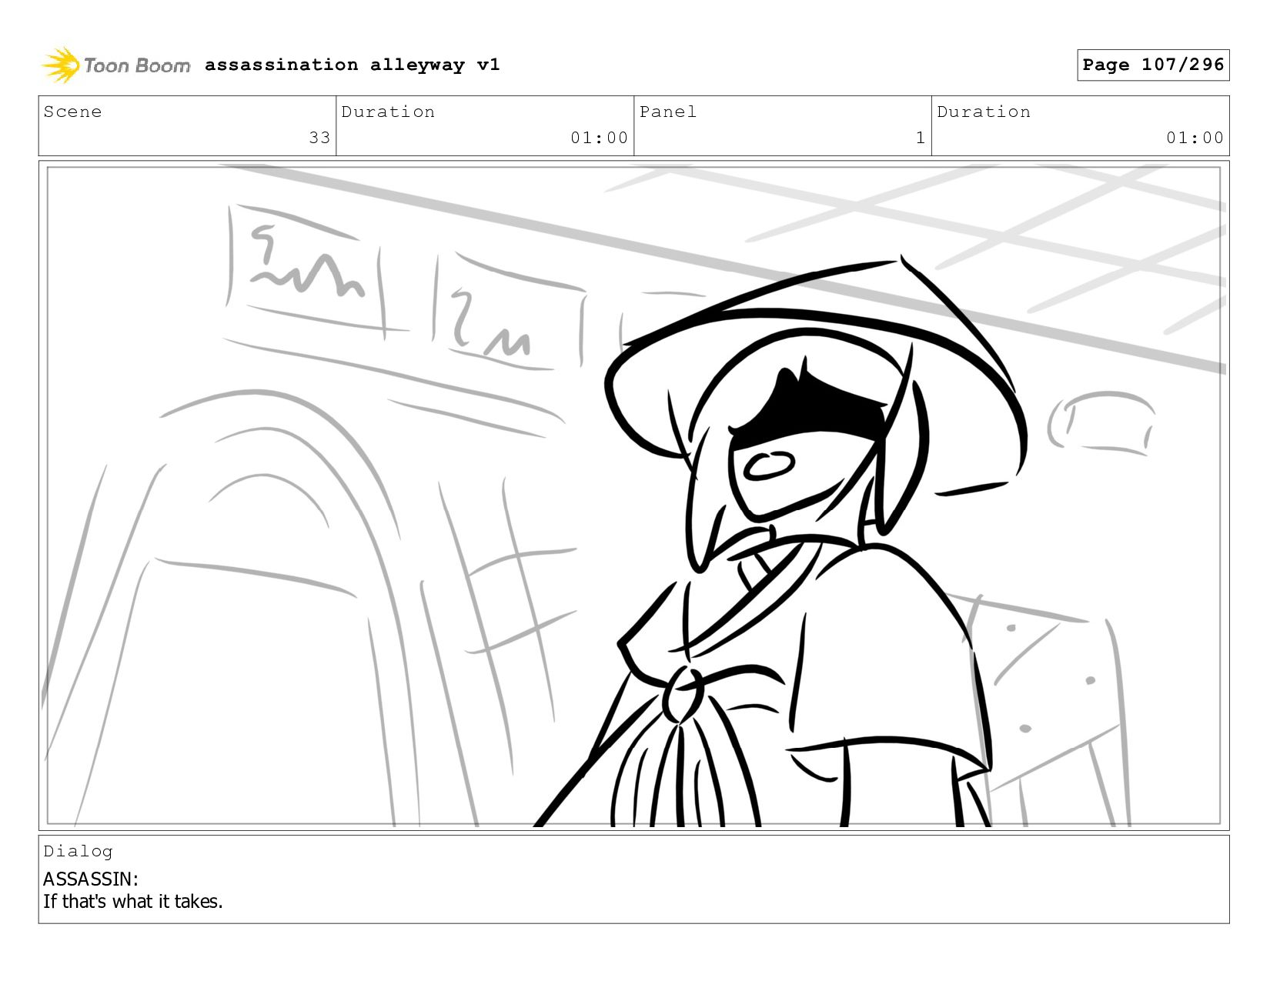Click the Toon Boom logo
Image resolution: width=1270 pixels, height=981 pixels.
tap(115, 65)
